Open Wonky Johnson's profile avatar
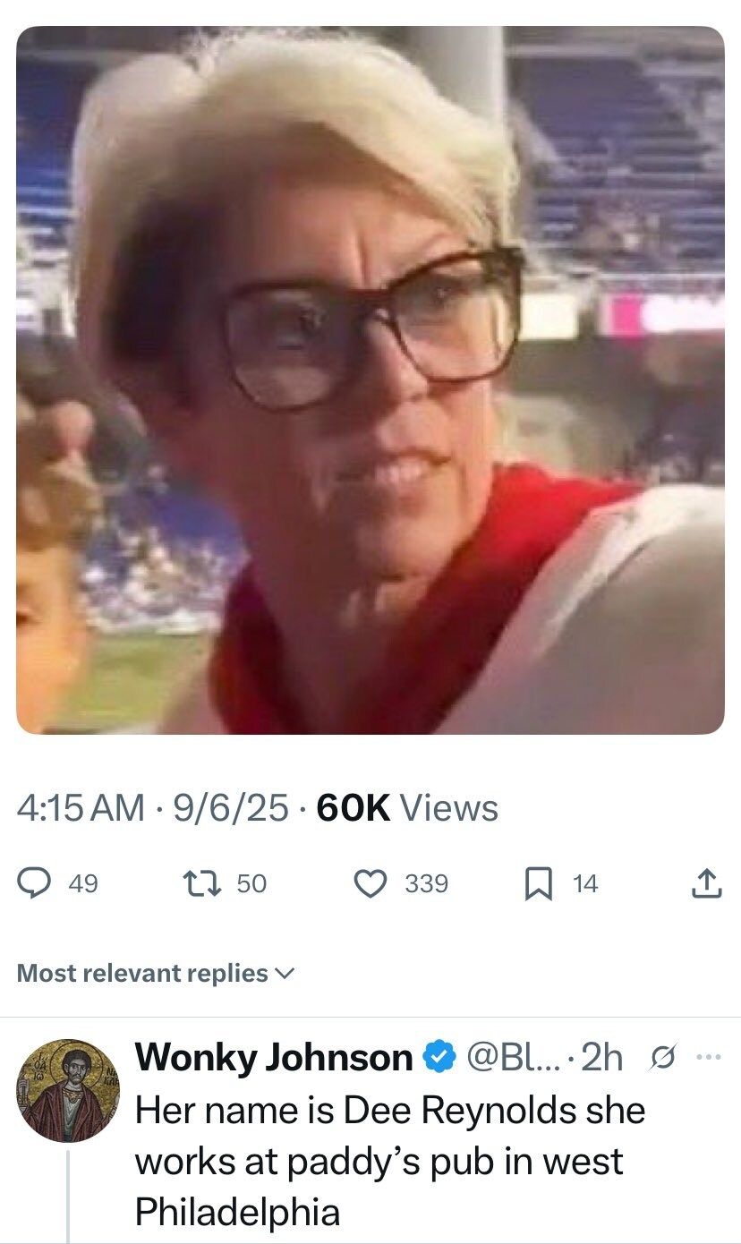Screen dimensions: 741x1244 point(68,1091)
